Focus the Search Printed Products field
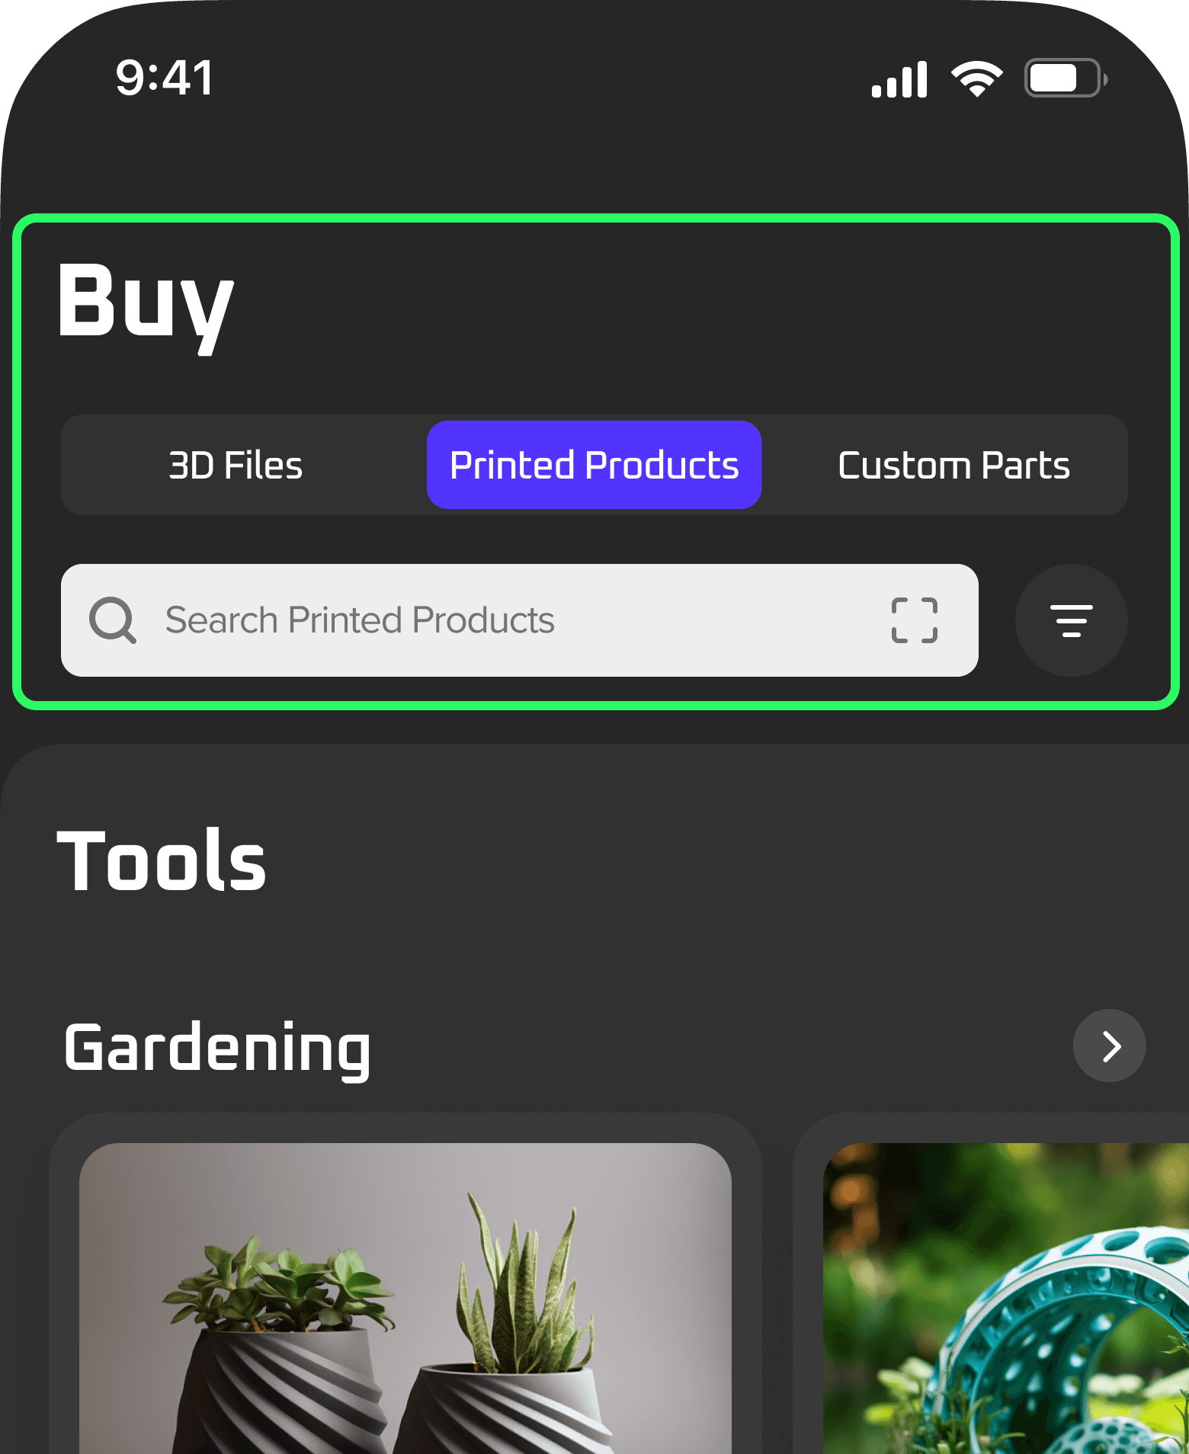Viewport: 1189px width, 1454px height. [x=520, y=620]
